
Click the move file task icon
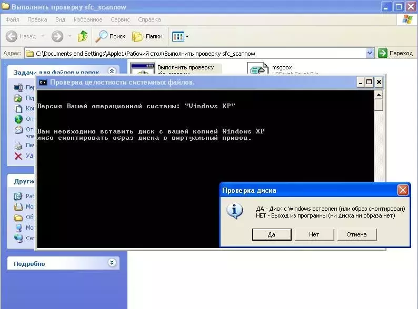18,98
